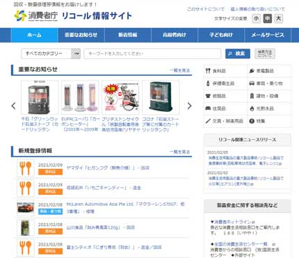Open the ブリヂストンサイクル bicycle thumbnail
299x258 pixels.
point(120,97)
